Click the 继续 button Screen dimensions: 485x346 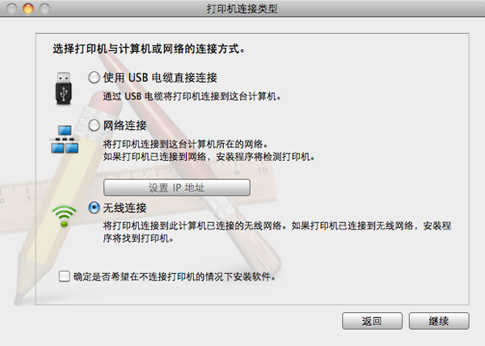[439, 321]
